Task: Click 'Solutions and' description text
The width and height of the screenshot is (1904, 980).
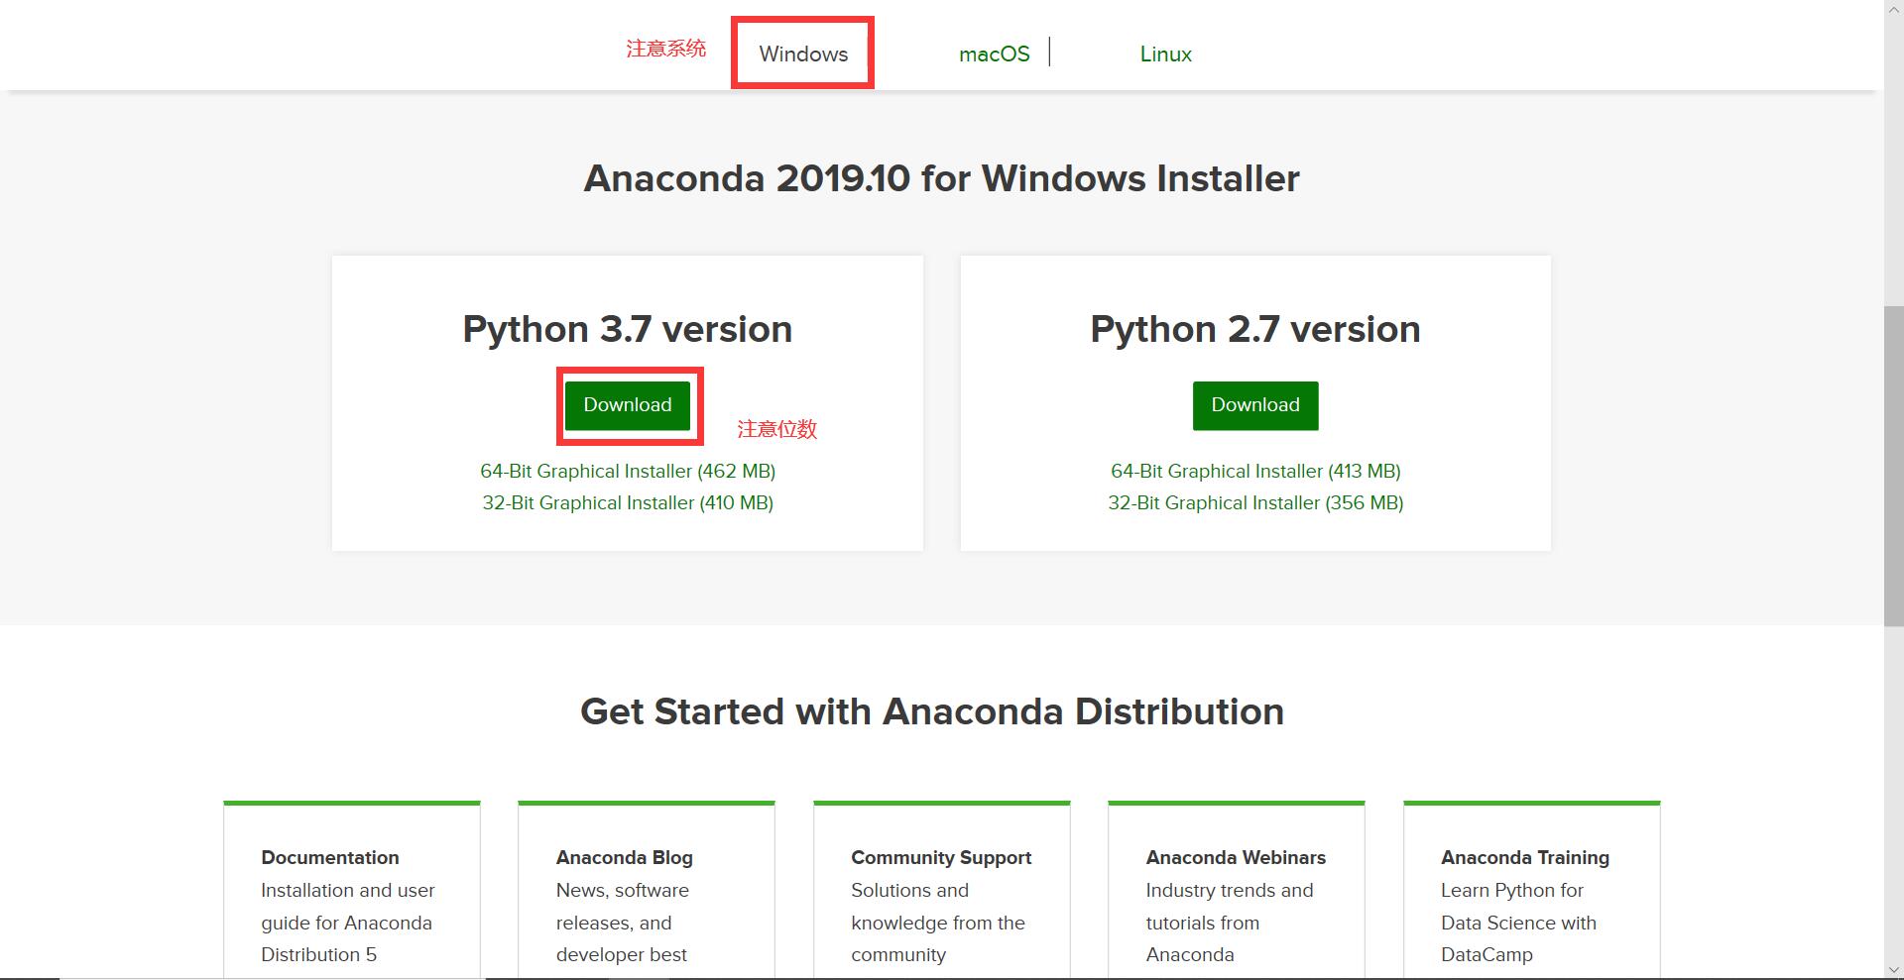Action: click(x=910, y=890)
